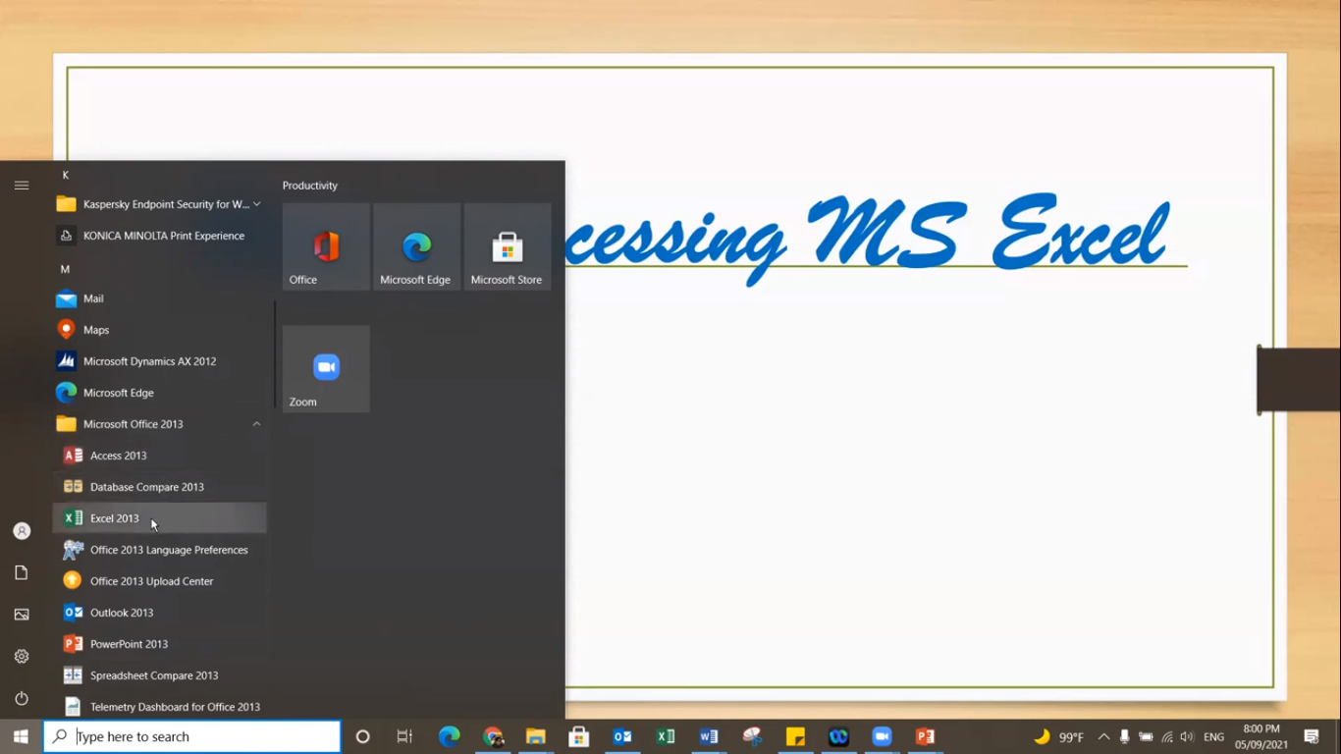Open PowerPoint 2013 from the app list
The height and width of the screenshot is (754, 1341).
point(129,644)
